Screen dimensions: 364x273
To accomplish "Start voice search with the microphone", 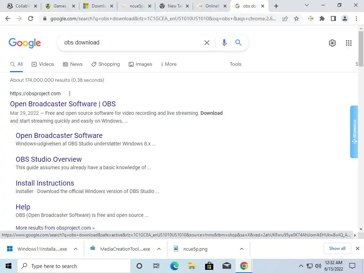I will click(224, 43).
